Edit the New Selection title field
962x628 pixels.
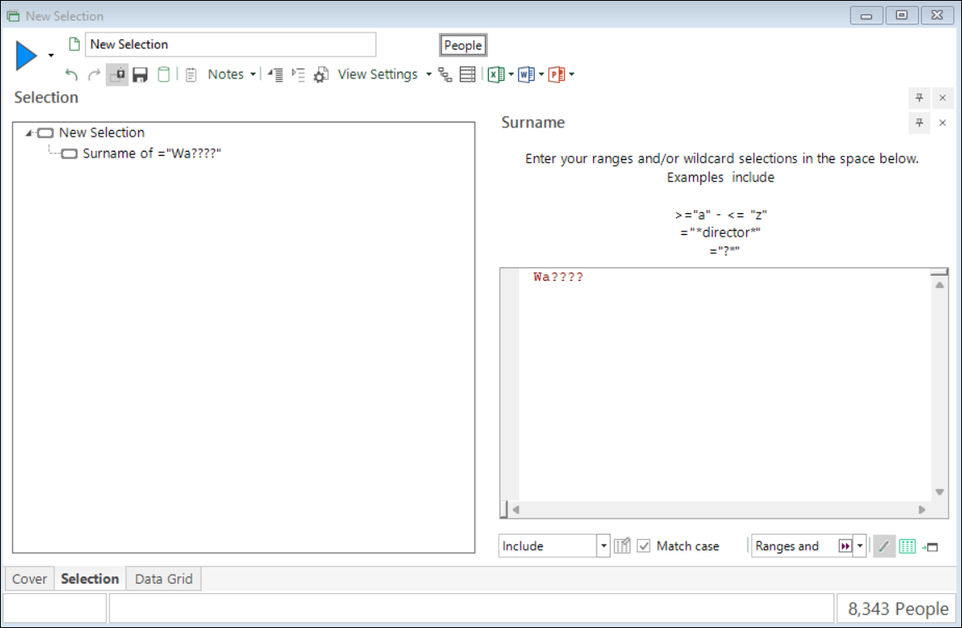(231, 44)
